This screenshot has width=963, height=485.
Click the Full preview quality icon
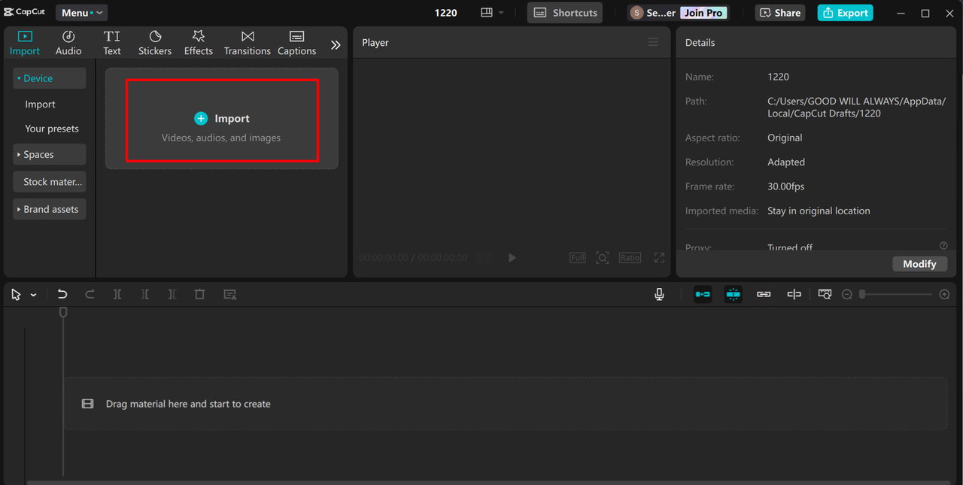point(577,258)
